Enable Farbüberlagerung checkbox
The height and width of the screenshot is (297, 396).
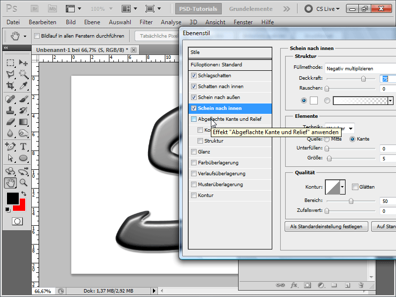click(194, 163)
